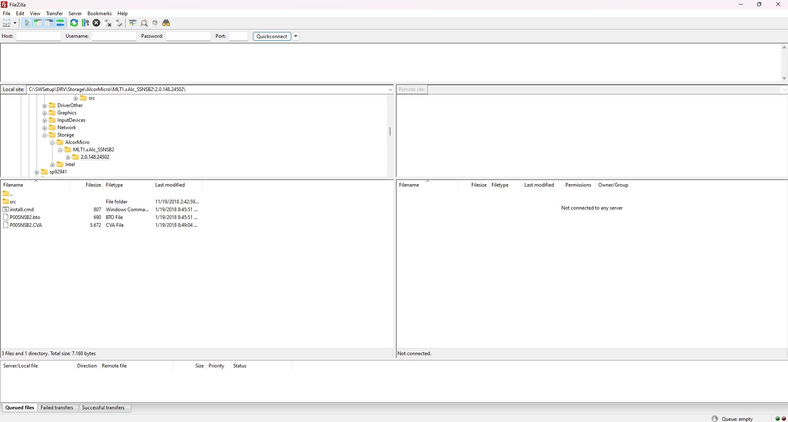This screenshot has width=788, height=422.
Task: Focus the Host input field
Action: pyautogui.click(x=39, y=36)
